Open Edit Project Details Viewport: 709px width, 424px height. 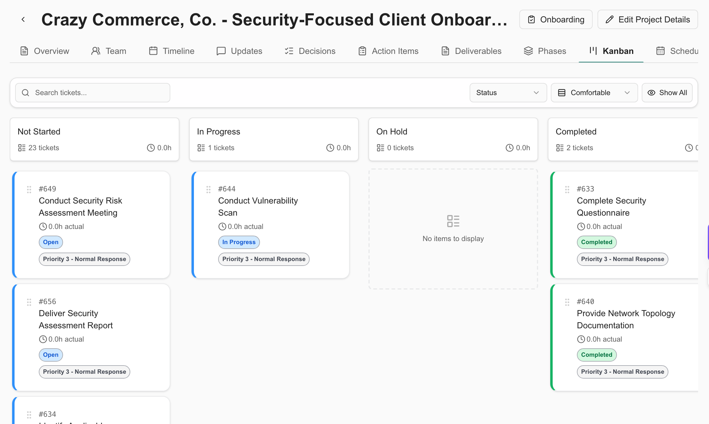point(647,20)
